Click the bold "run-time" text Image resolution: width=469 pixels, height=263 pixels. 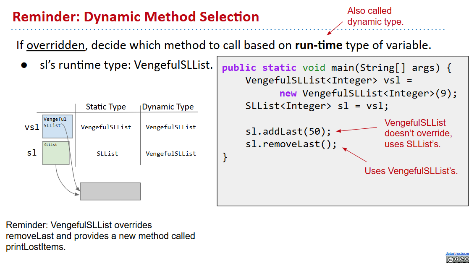click(319, 45)
